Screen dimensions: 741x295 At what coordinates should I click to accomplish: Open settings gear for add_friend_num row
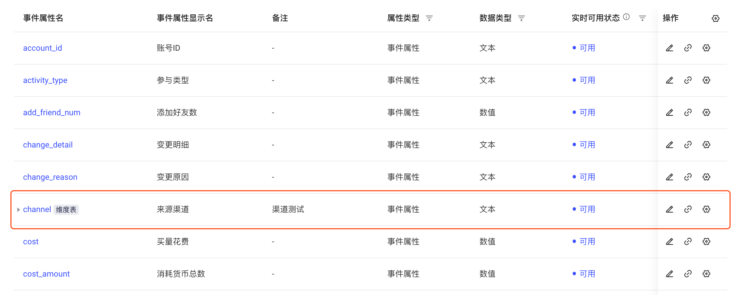tap(706, 112)
